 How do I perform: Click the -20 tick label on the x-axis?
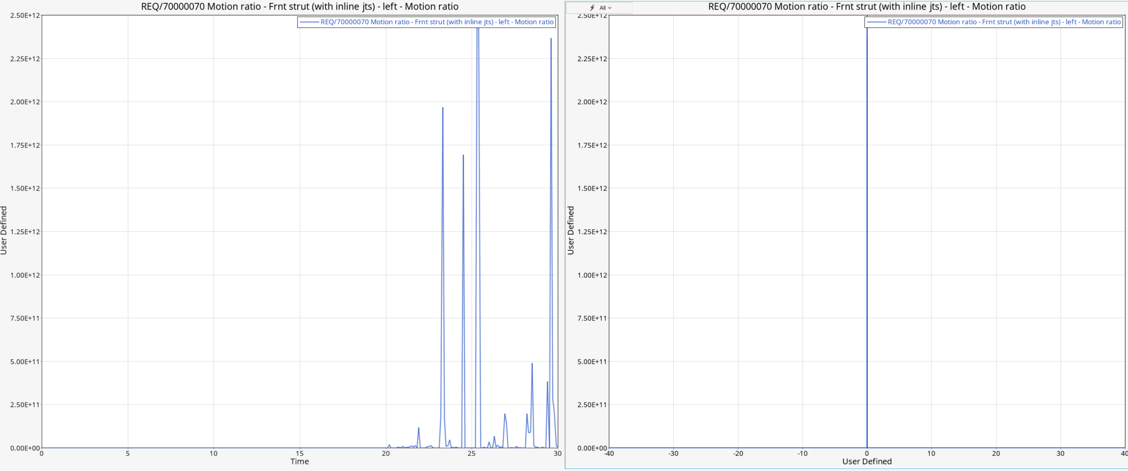point(738,453)
